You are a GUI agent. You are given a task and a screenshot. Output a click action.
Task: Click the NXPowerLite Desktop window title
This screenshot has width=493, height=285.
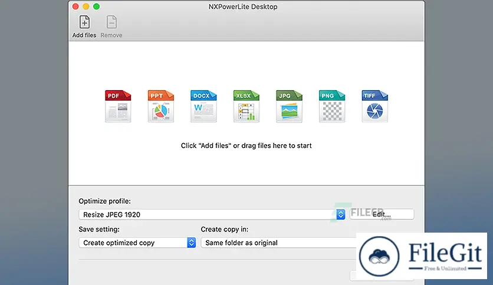tap(243, 6)
